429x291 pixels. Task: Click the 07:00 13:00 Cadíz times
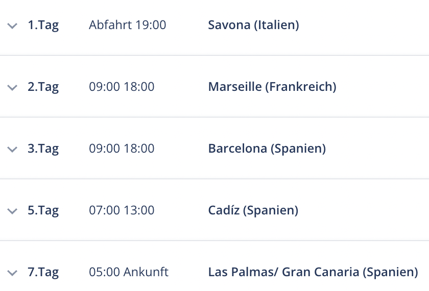122,210
